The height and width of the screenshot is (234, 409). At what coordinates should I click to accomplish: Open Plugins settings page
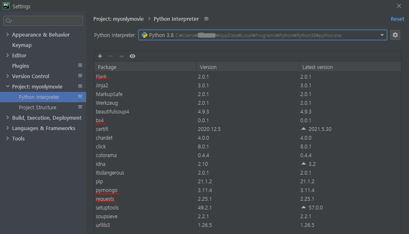click(20, 66)
